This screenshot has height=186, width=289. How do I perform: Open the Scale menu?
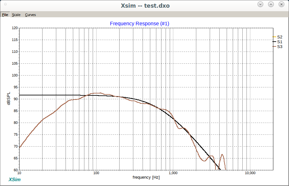(x=16, y=15)
